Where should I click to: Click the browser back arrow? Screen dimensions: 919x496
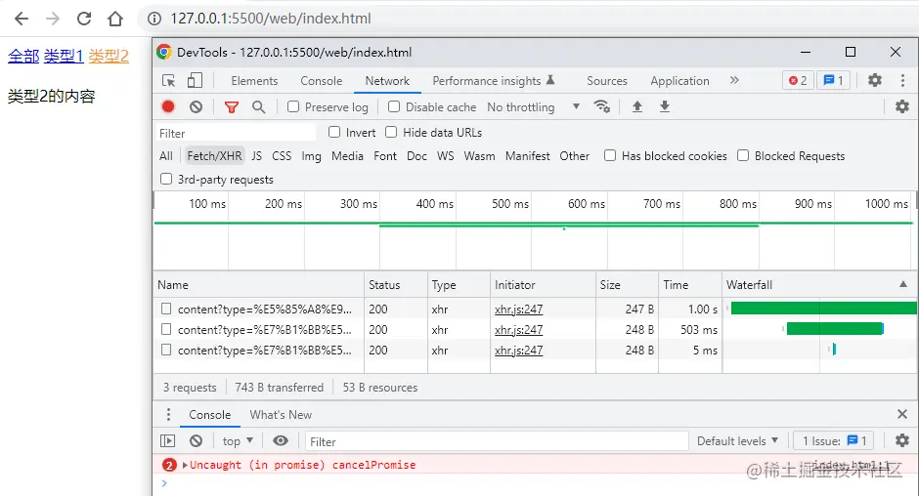[22, 19]
